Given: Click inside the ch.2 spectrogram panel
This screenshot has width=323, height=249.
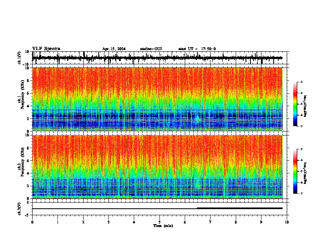Looking at the screenshot, I should coord(157,167).
